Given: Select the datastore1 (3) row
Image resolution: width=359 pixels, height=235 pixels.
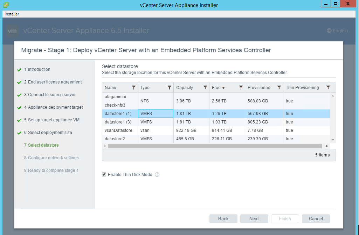Looking at the screenshot, I should coord(216,122).
